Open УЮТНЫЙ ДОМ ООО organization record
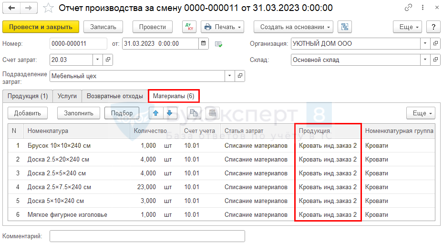The width and height of the screenshot is (443, 243). tap(435, 43)
